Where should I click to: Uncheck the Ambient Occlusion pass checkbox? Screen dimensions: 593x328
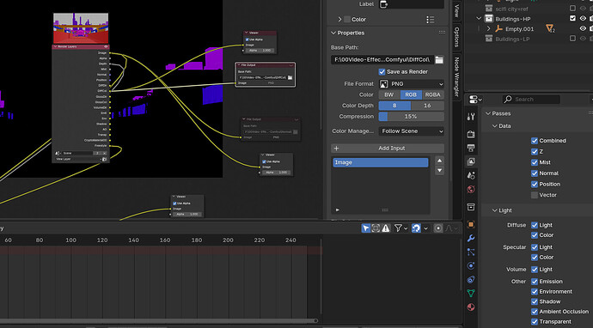tap(535, 312)
